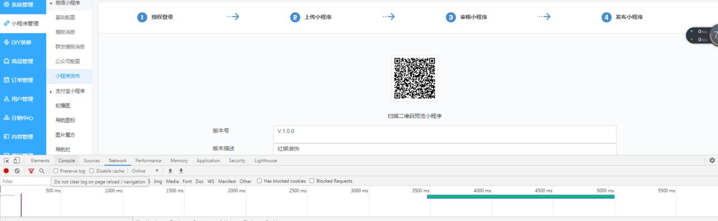Click the DevTools inspect element picker icon
718x221 pixels.
tap(7, 161)
